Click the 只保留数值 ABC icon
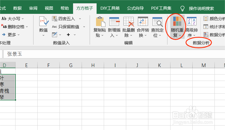Viewport: 225px width, 130px height. click(55, 27)
